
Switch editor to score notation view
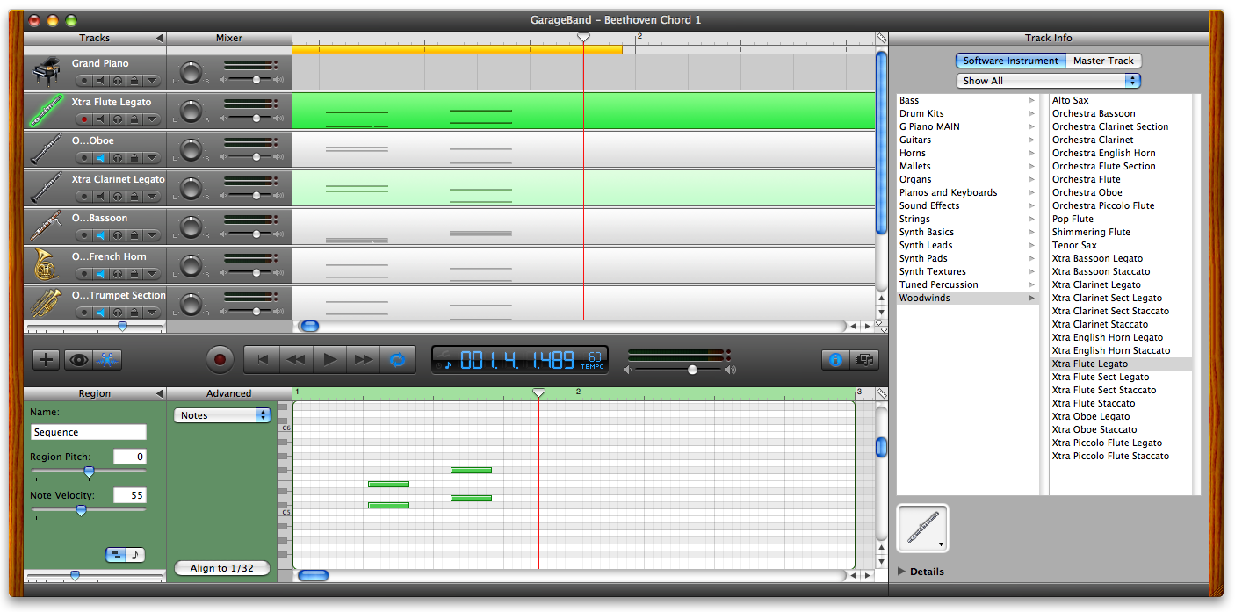click(134, 555)
